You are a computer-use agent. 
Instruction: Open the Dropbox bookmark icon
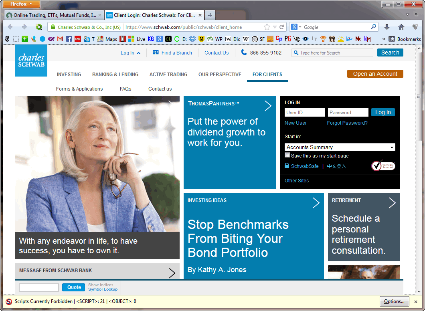tap(192, 39)
